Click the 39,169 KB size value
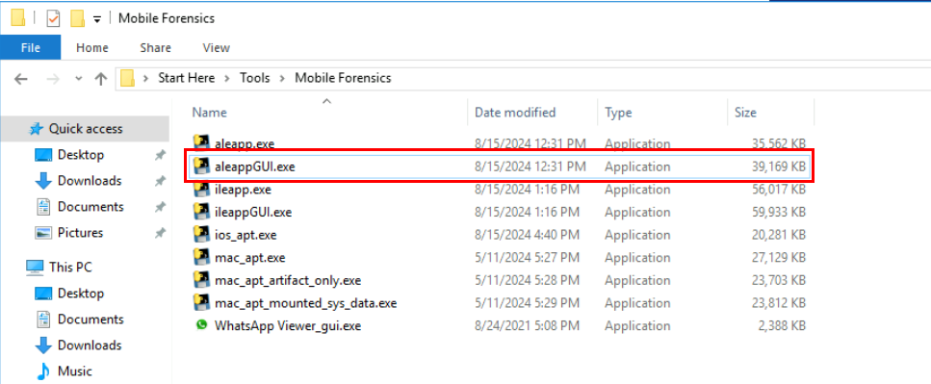This screenshot has height=384, width=931. coord(779,166)
